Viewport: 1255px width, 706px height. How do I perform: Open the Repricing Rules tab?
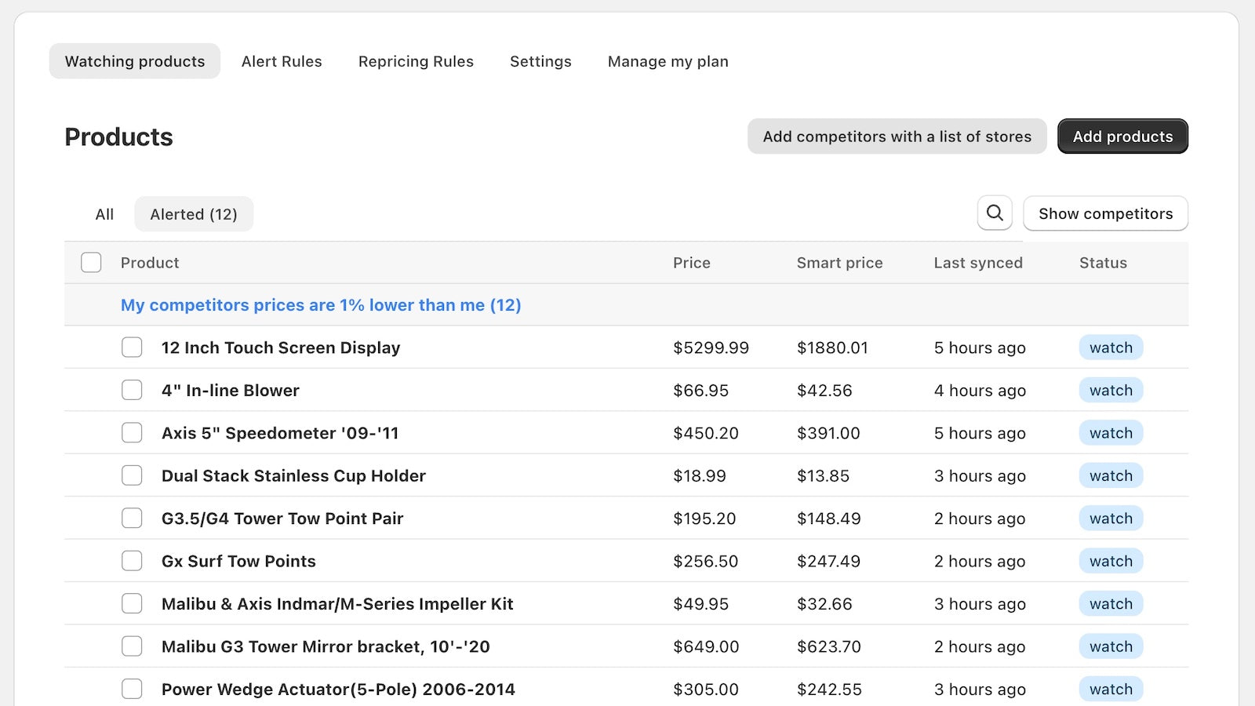point(416,61)
